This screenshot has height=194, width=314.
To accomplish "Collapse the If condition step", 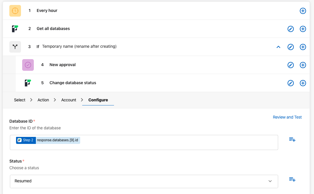I will coord(278,47).
